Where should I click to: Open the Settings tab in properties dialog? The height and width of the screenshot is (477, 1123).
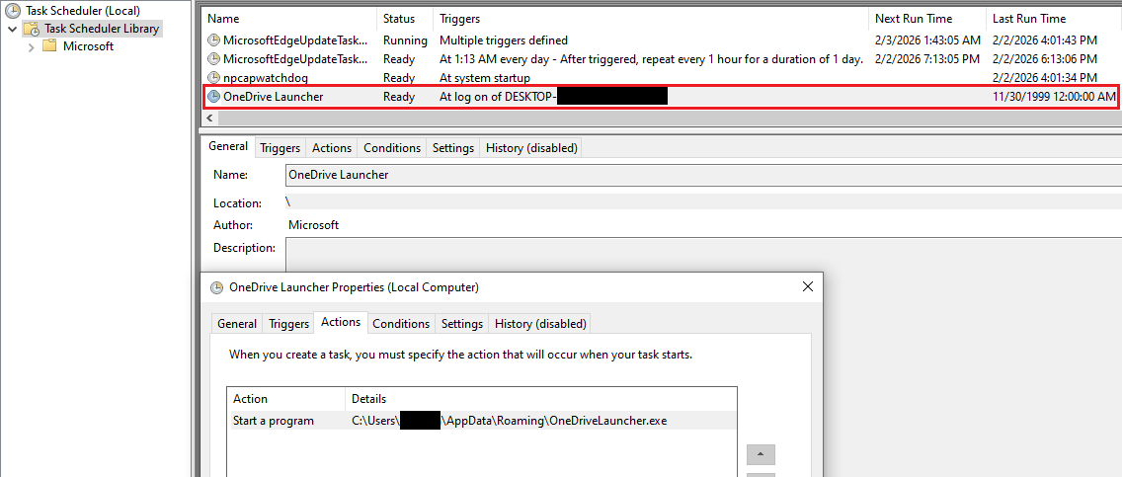coord(461,324)
